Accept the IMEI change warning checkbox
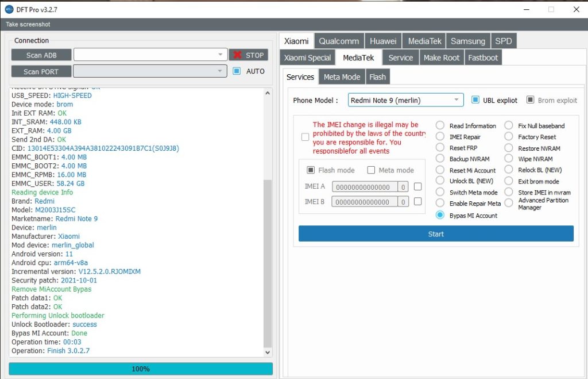The width and height of the screenshot is (588, 379). (305, 137)
